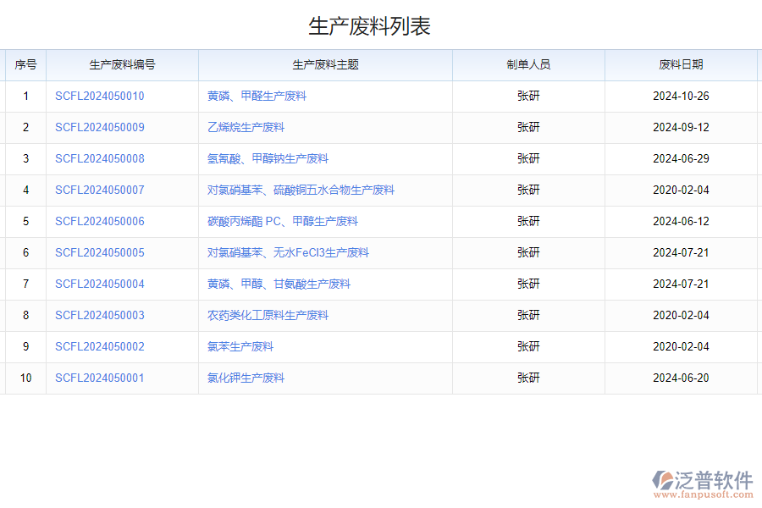Click the 制单人员 column header
762x508 pixels.
click(527, 64)
